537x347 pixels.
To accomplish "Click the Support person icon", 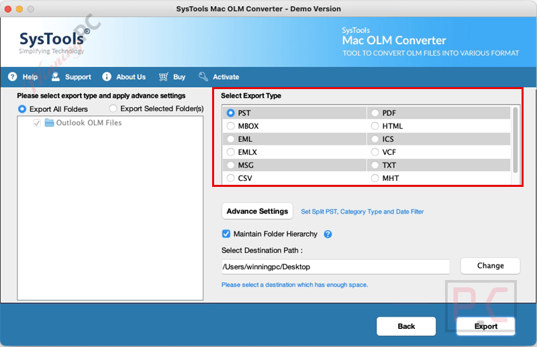I will click(56, 76).
